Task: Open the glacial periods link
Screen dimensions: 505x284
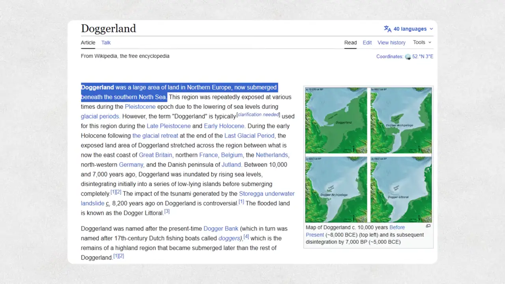Action: (100, 116)
